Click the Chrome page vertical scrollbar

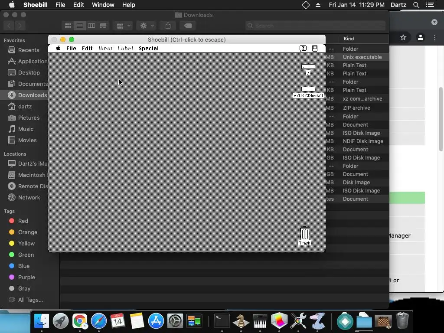pos(441,119)
